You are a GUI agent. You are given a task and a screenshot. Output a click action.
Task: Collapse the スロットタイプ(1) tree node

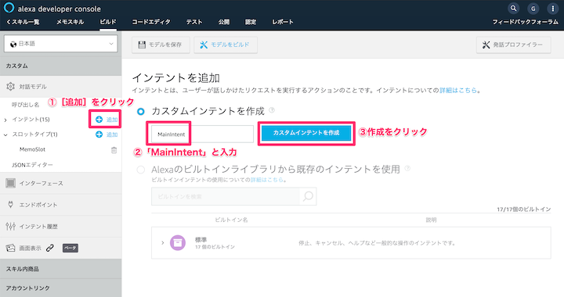pos(5,135)
